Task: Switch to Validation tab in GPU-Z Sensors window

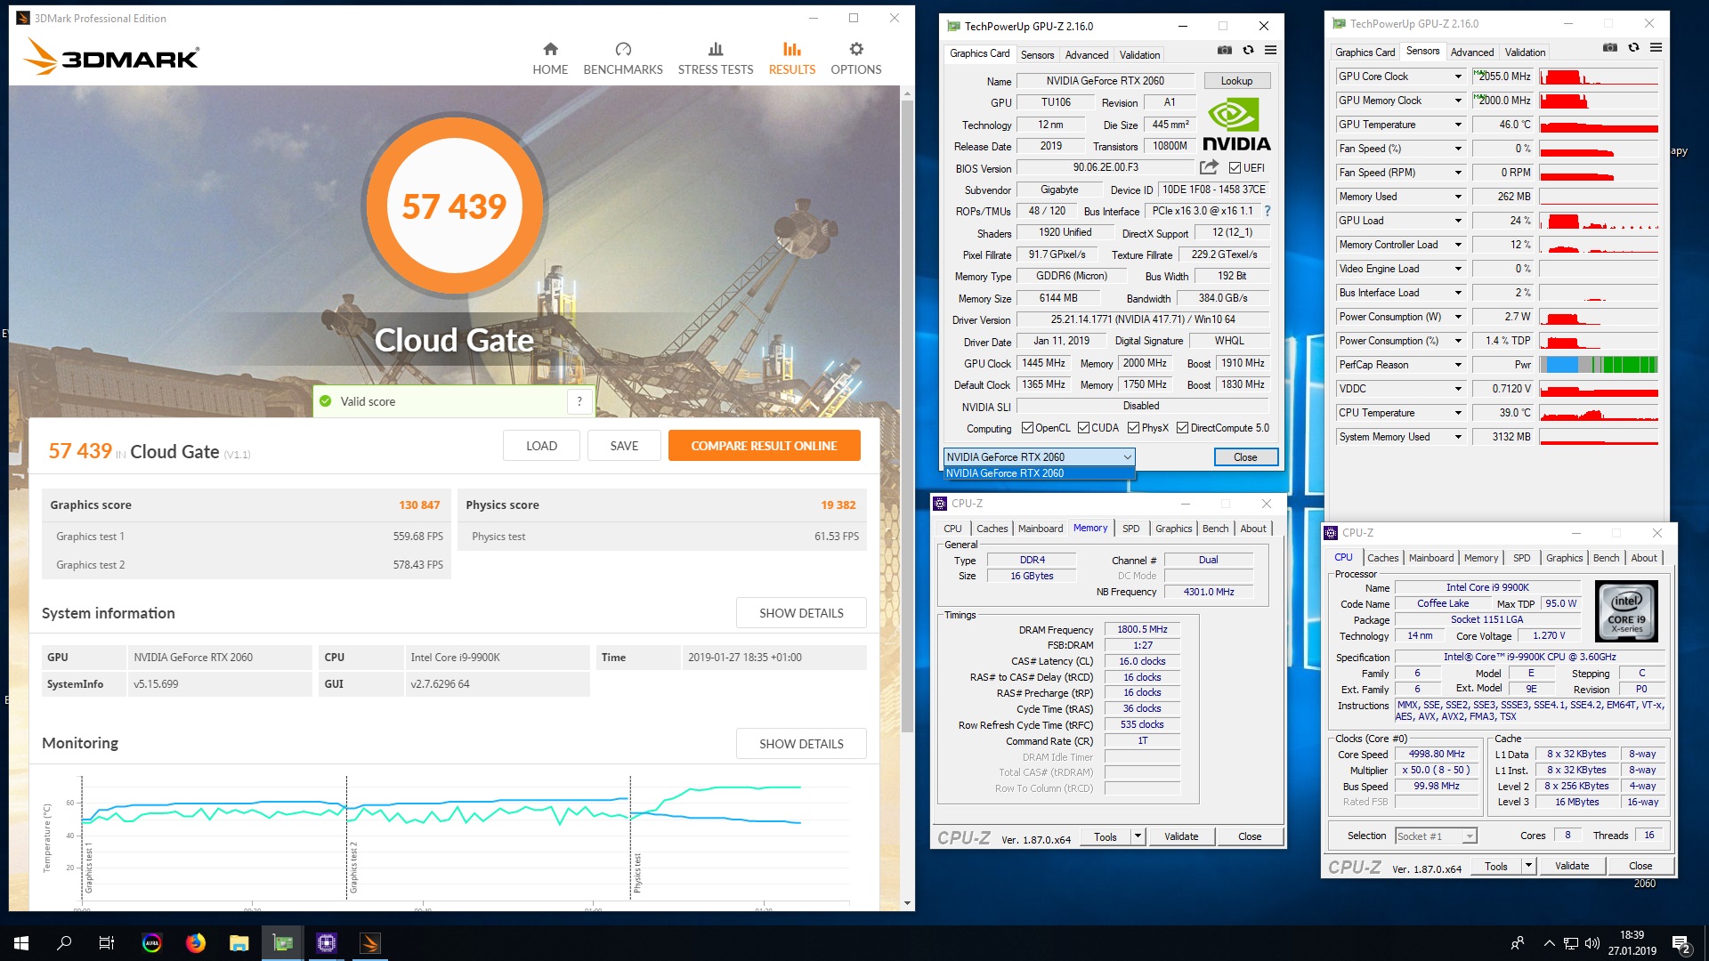Action: pos(1525,52)
